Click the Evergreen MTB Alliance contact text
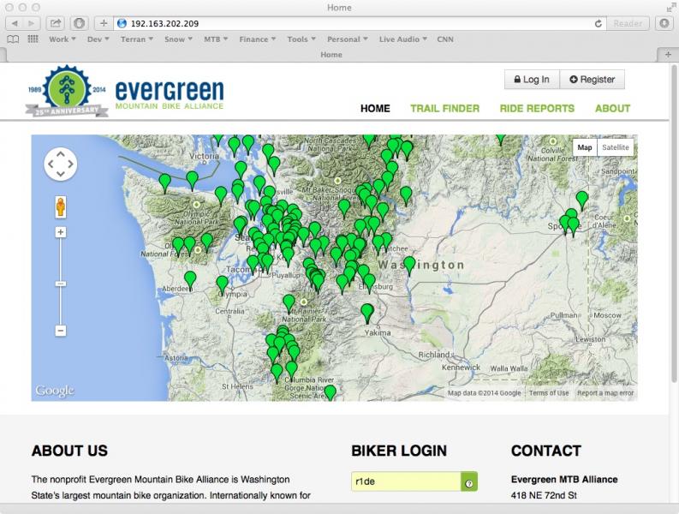The width and height of the screenshot is (679, 514). click(564, 480)
